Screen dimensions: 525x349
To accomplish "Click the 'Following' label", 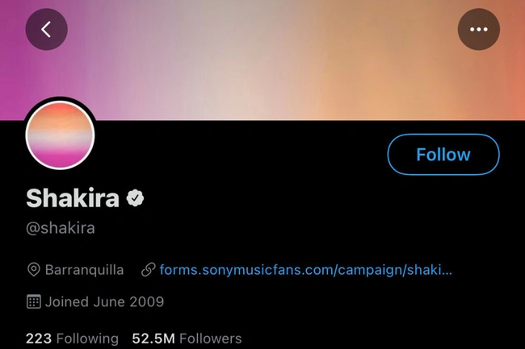I will tap(87, 339).
